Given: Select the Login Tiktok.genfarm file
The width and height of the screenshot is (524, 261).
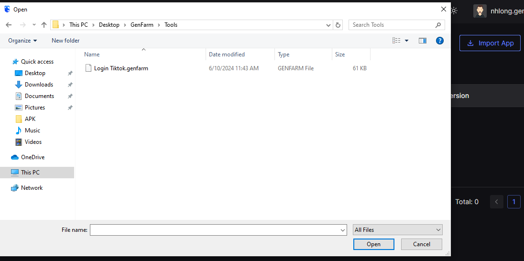Looking at the screenshot, I should coord(121,68).
